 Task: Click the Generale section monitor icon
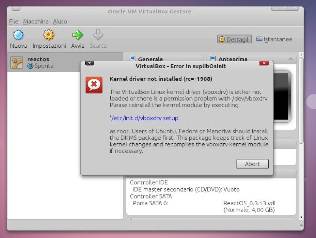click(132, 58)
